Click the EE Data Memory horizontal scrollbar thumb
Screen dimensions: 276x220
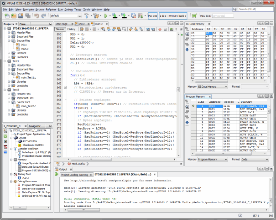pos(211,81)
